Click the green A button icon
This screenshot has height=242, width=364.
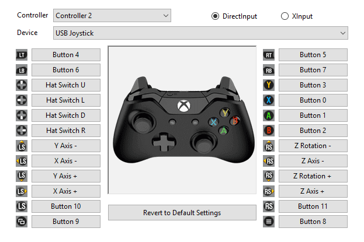point(269,115)
